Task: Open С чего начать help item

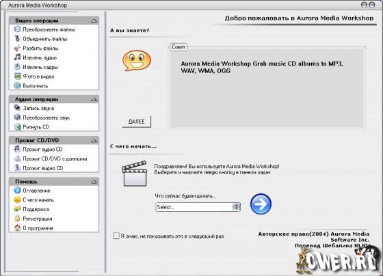Action: (x=38, y=200)
